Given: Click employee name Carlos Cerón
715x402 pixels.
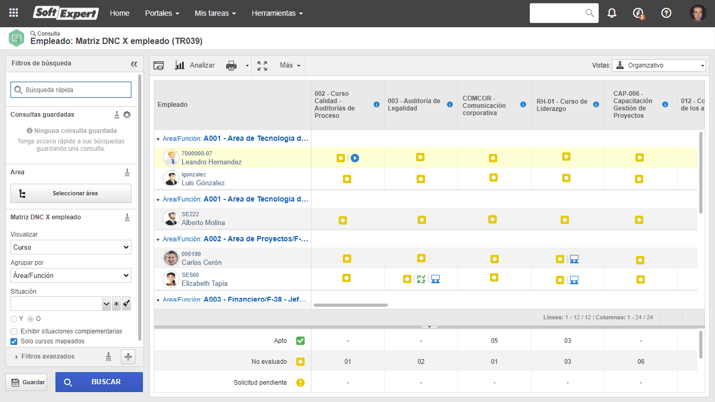Looking at the screenshot, I should [x=202, y=262].
